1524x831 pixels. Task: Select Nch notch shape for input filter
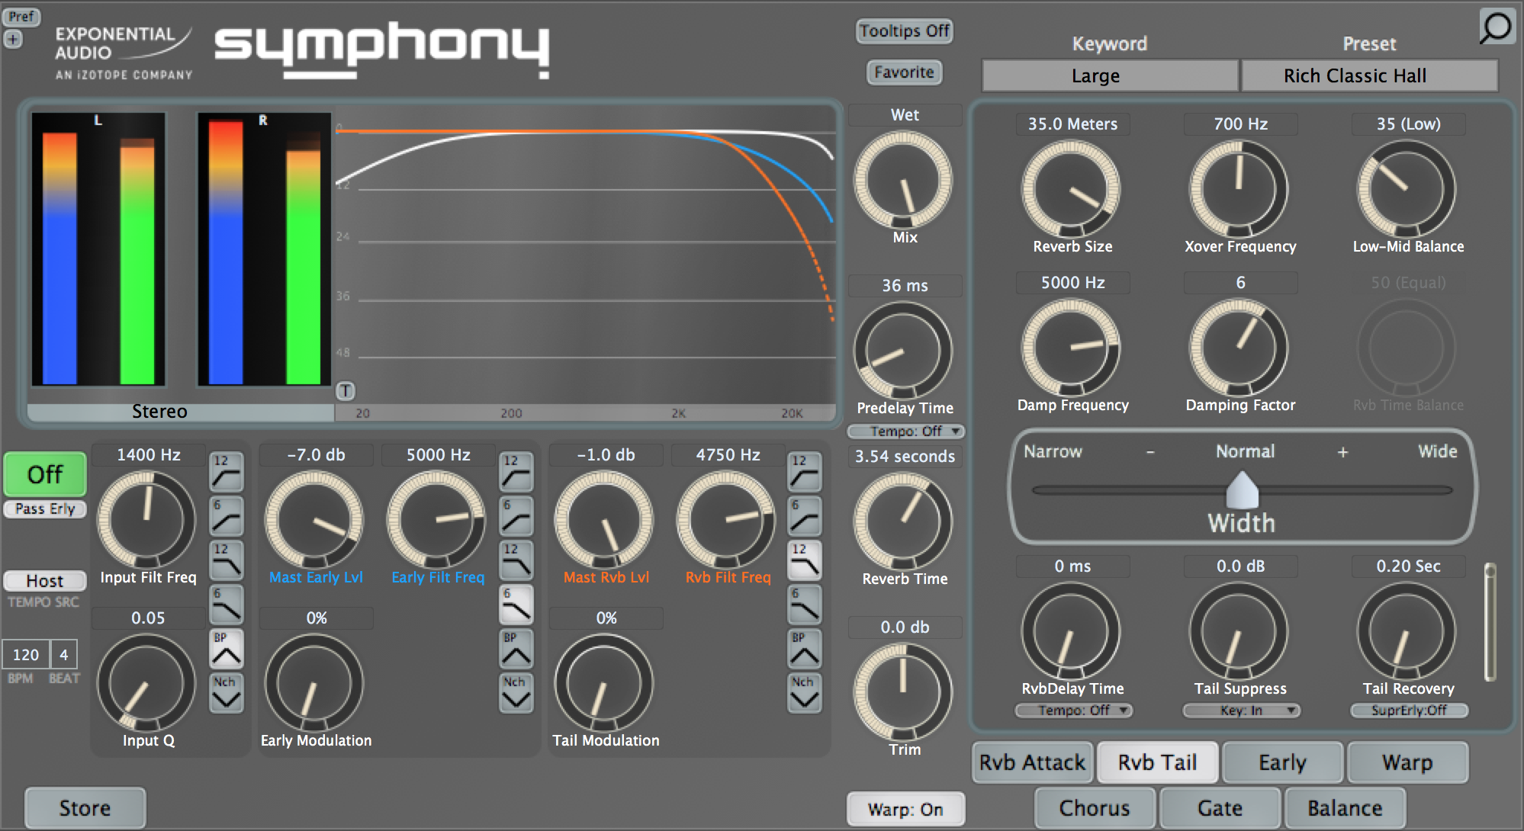(x=227, y=693)
